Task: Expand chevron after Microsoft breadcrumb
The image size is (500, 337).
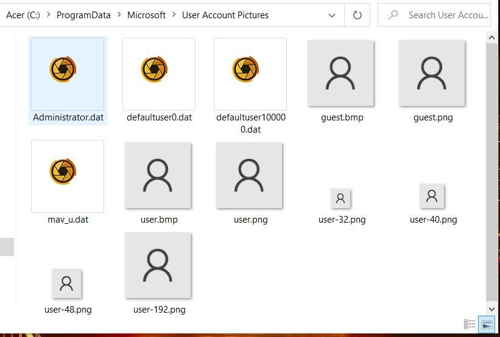Action: click(x=174, y=15)
